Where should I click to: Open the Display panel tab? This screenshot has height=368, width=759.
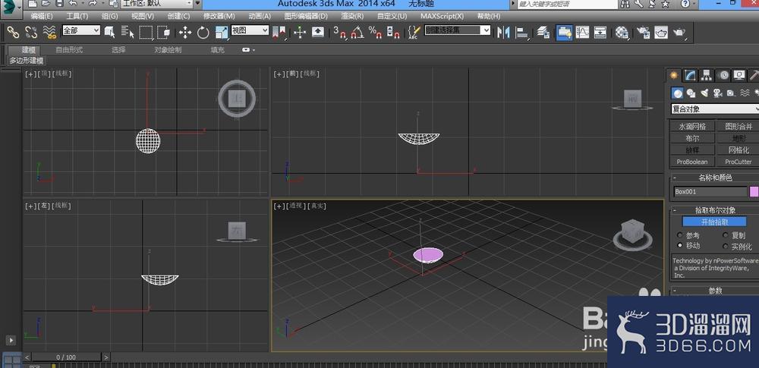click(739, 75)
